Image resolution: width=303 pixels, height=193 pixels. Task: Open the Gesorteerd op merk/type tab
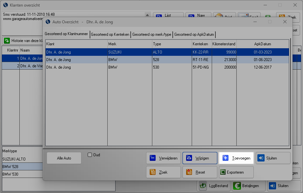tap(152, 34)
